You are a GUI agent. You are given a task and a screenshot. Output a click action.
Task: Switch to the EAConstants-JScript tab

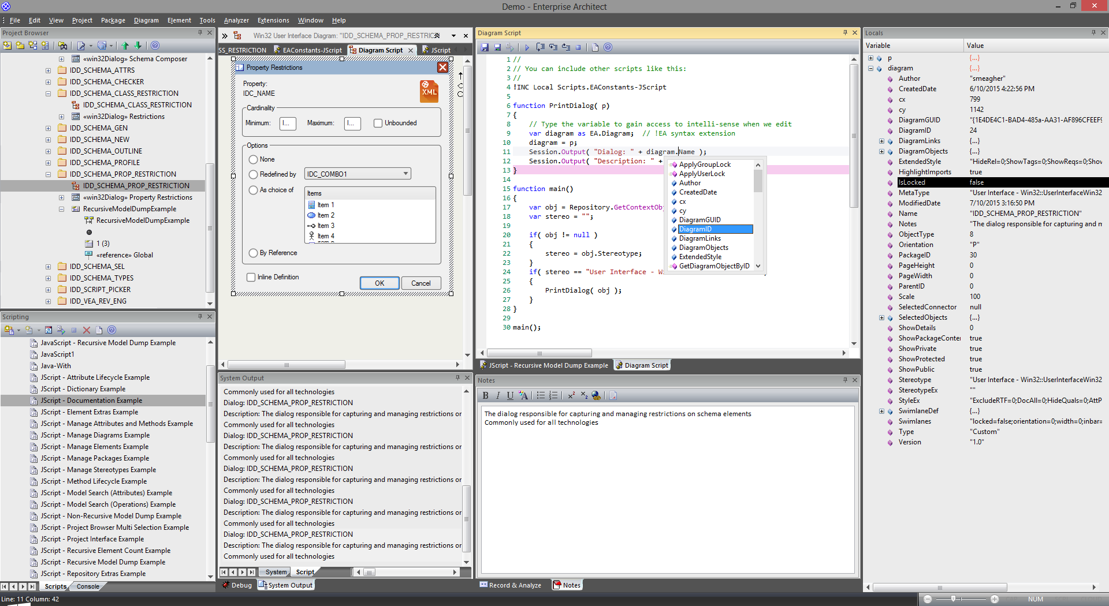click(x=311, y=50)
